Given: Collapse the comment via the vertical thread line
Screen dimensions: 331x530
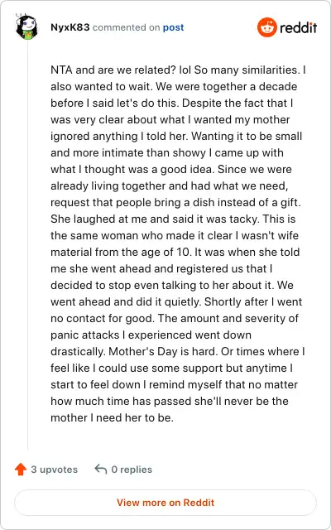Looking at the screenshot, I should (x=27, y=245).
